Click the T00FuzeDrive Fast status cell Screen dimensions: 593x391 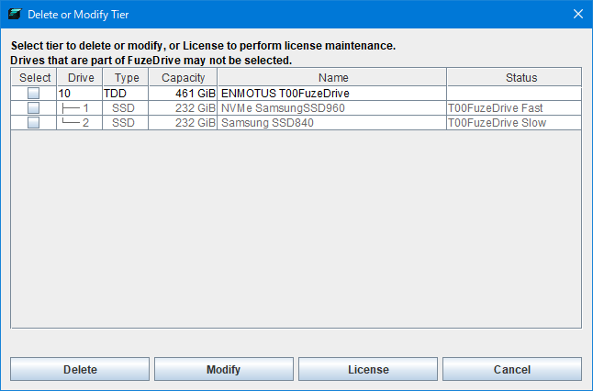coord(514,108)
